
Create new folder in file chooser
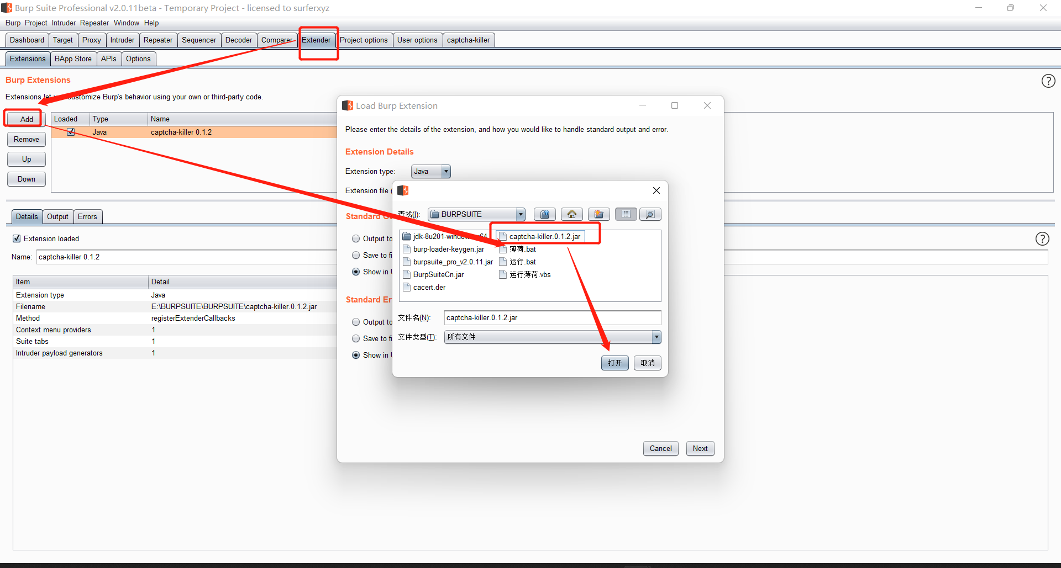coord(599,214)
